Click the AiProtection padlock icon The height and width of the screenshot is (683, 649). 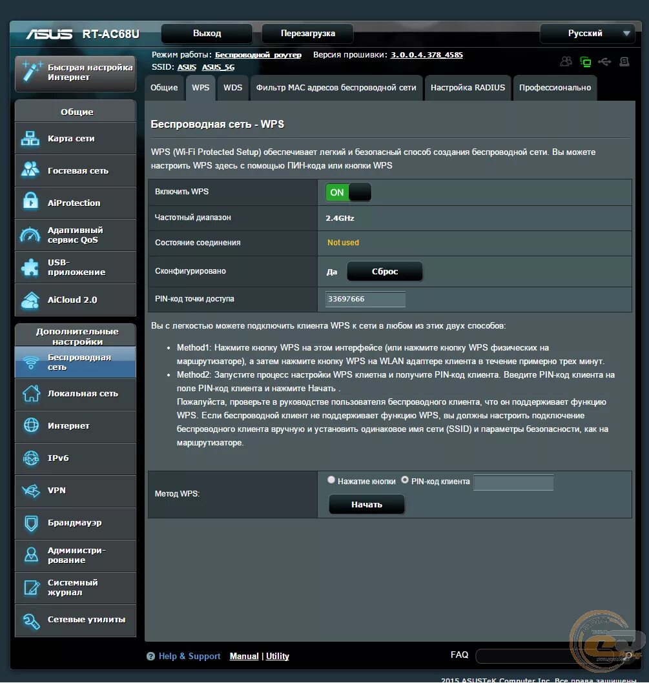pos(30,202)
